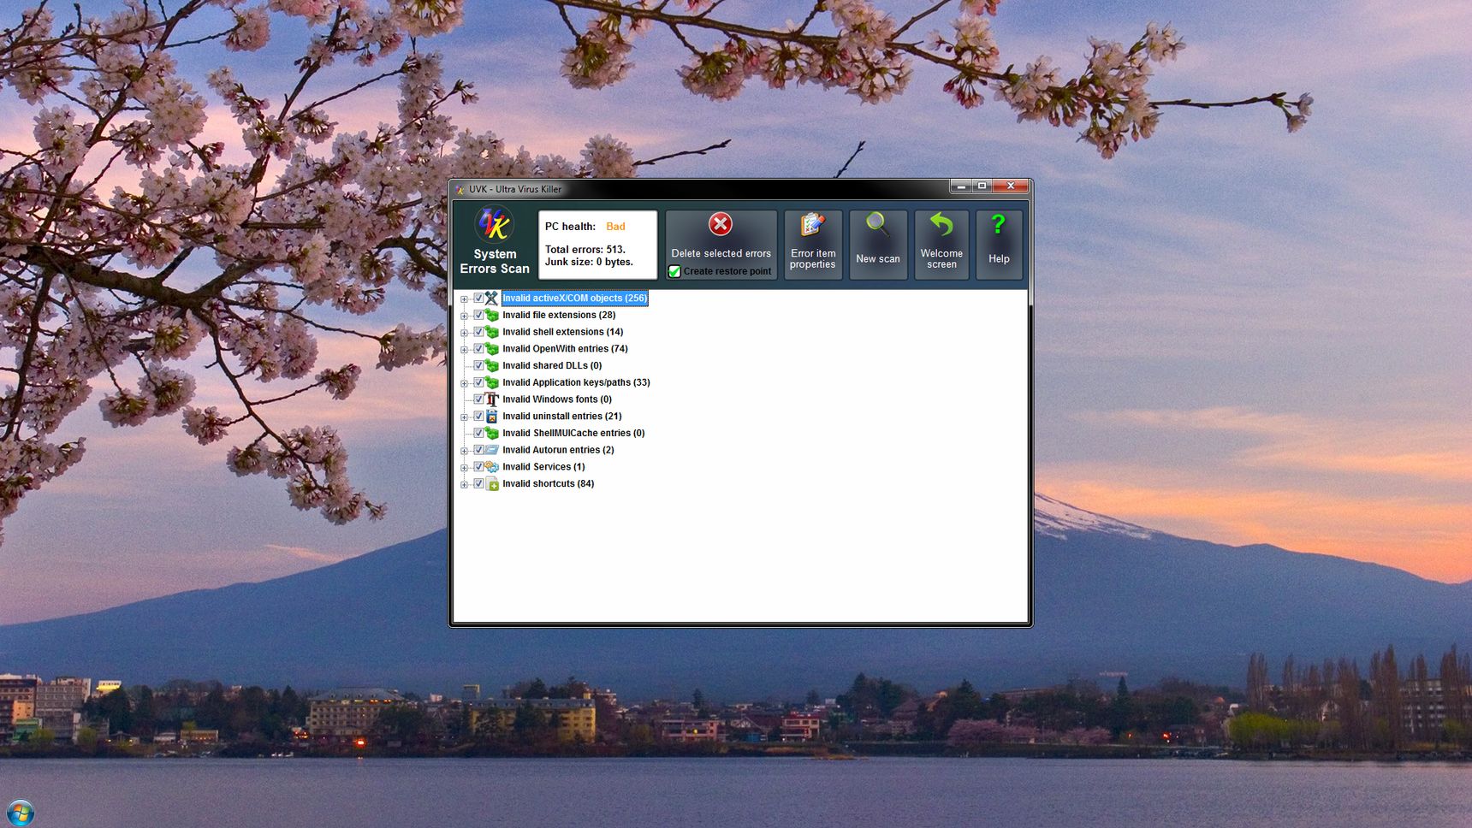The width and height of the screenshot is (1472, 828).
Task: Open Error item properties
Action: pos(813,245)
